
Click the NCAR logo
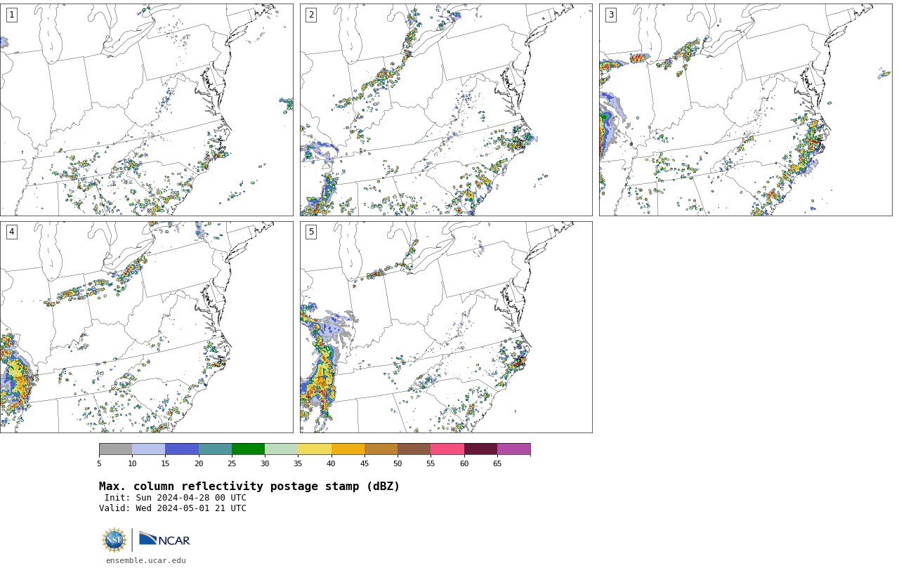[x=164, y=539]
